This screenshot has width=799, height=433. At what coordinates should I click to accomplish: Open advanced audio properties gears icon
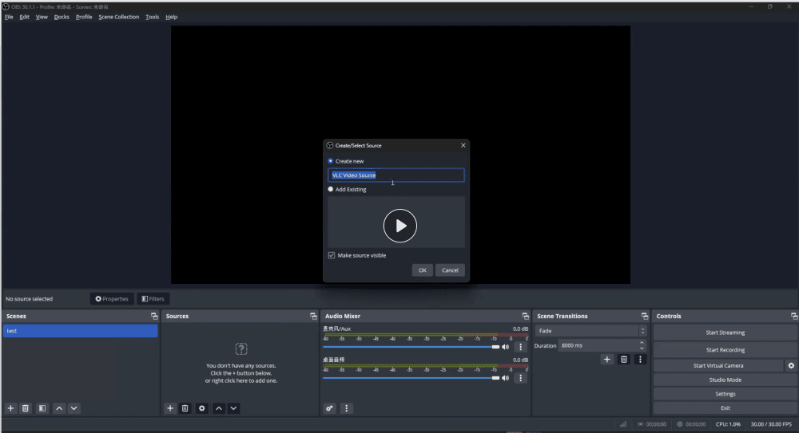coord(330,408)
